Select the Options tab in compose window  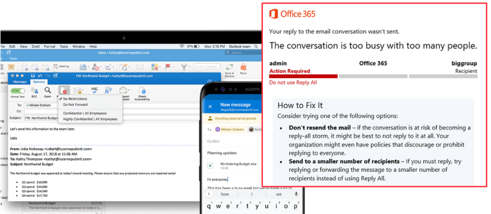click(39, 82)
